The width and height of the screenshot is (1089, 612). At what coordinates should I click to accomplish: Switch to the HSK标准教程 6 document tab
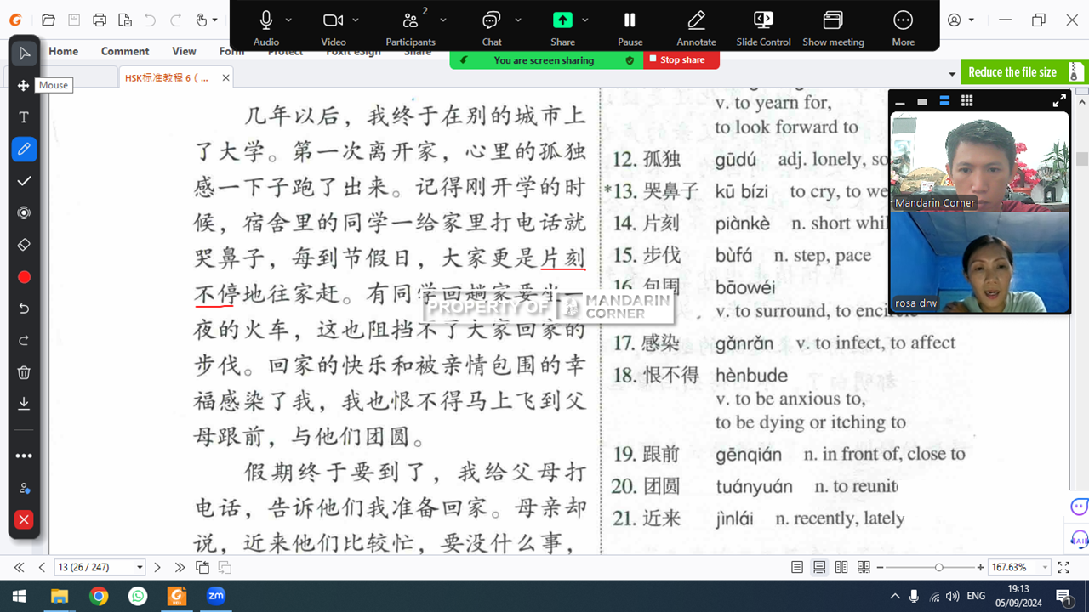pos(167,77)
